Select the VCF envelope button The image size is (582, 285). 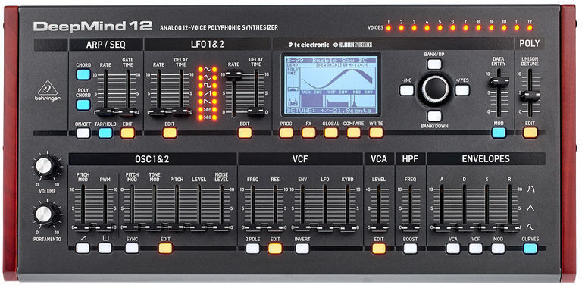(475, 249)
